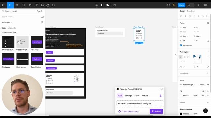The height and width of the screenshot is (118, 211).
Task: Open the Frame type dropdown
Action: click(183, 23)
